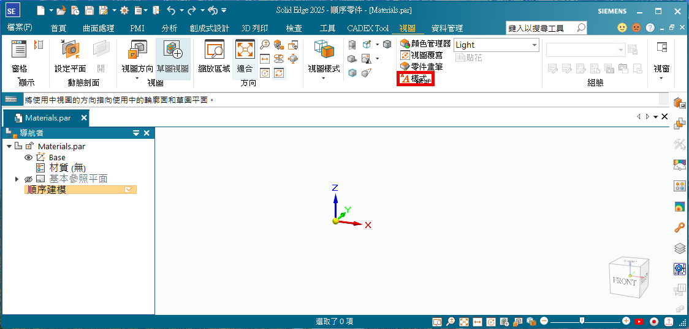Toggle the command bar icon left of prompt
This screenshot has height=329, width=689.
(11, 100)
